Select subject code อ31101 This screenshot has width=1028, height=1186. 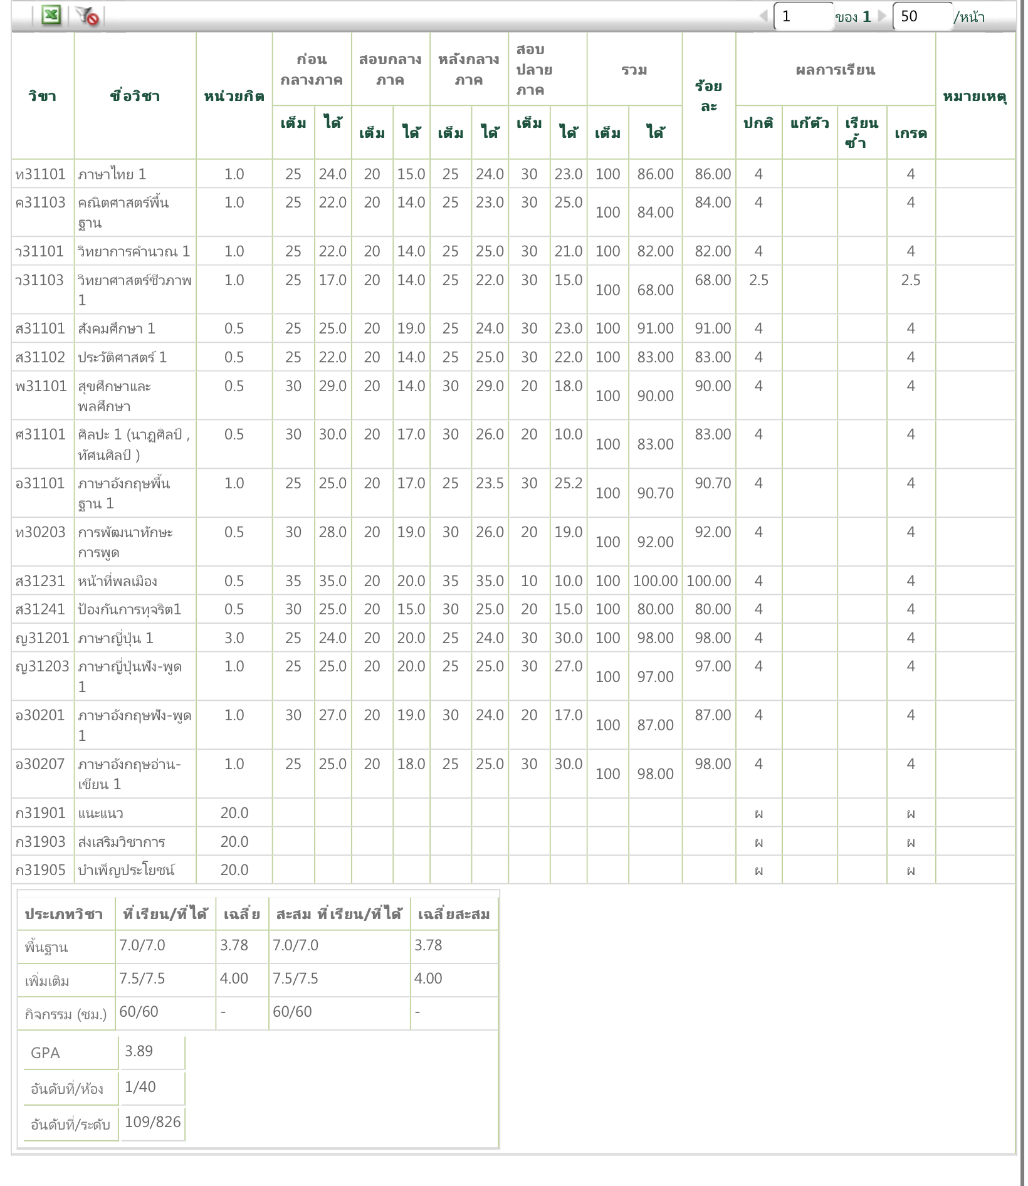40,483
